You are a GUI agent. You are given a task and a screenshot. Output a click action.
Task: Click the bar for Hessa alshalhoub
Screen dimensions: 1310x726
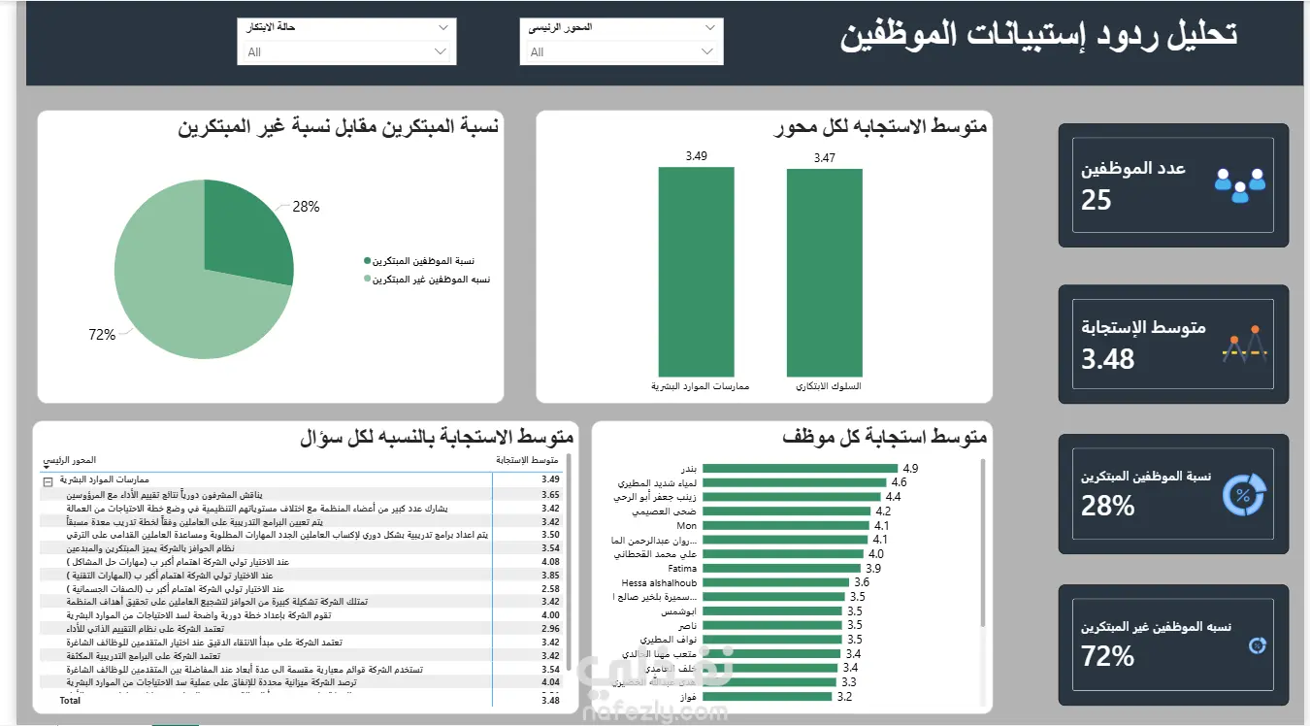(x=774, y=582)
